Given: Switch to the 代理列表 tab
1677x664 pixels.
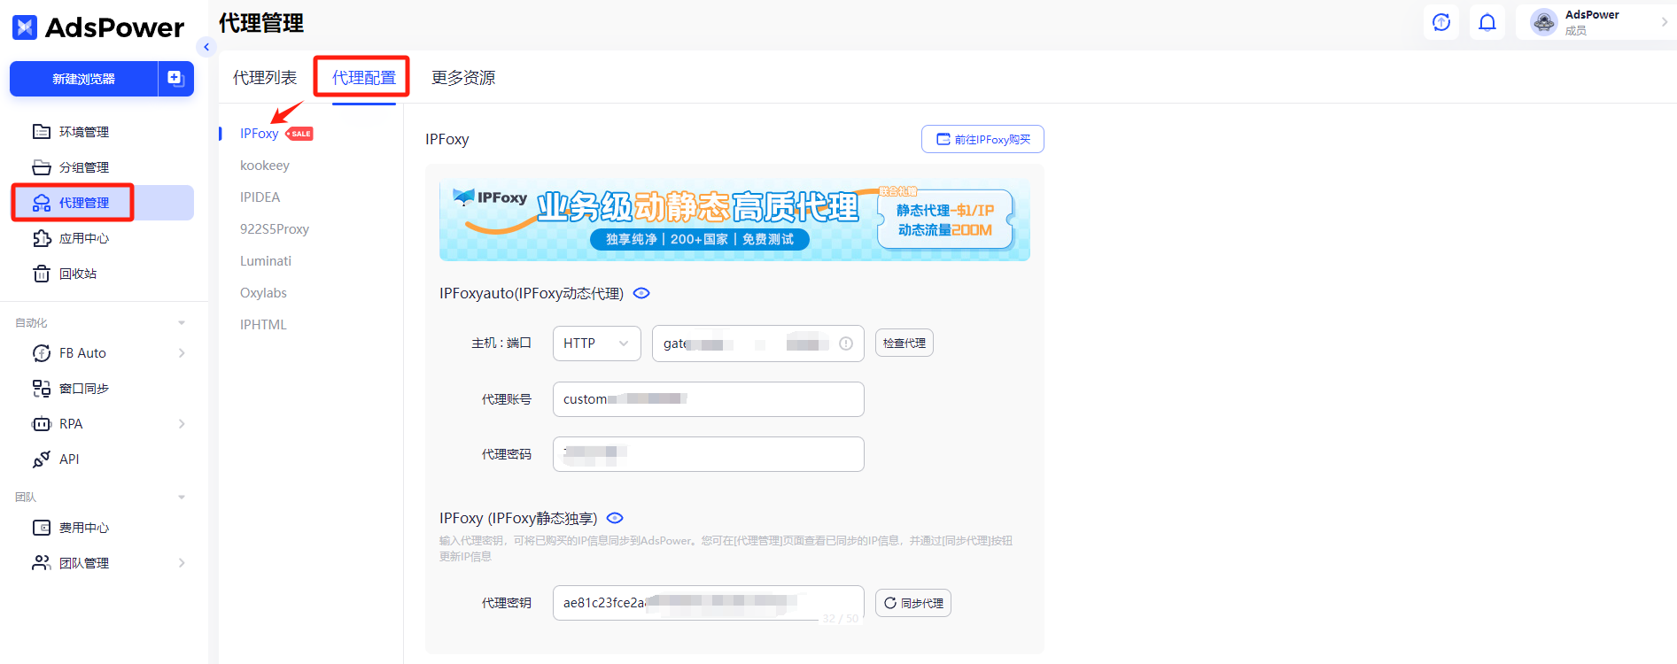Looking at the screenshot, I should 265,78.
